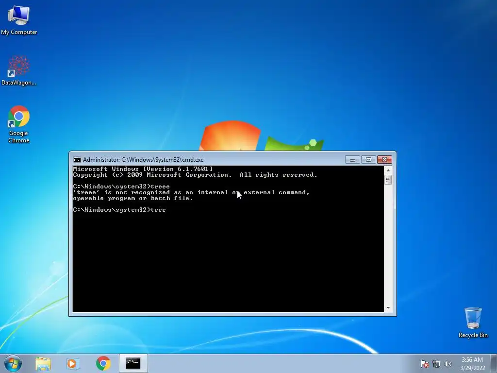This screenshot has width=497, height=373.
Task: Click the cmd scrollbar up arrow
Action: click(388, 170)
